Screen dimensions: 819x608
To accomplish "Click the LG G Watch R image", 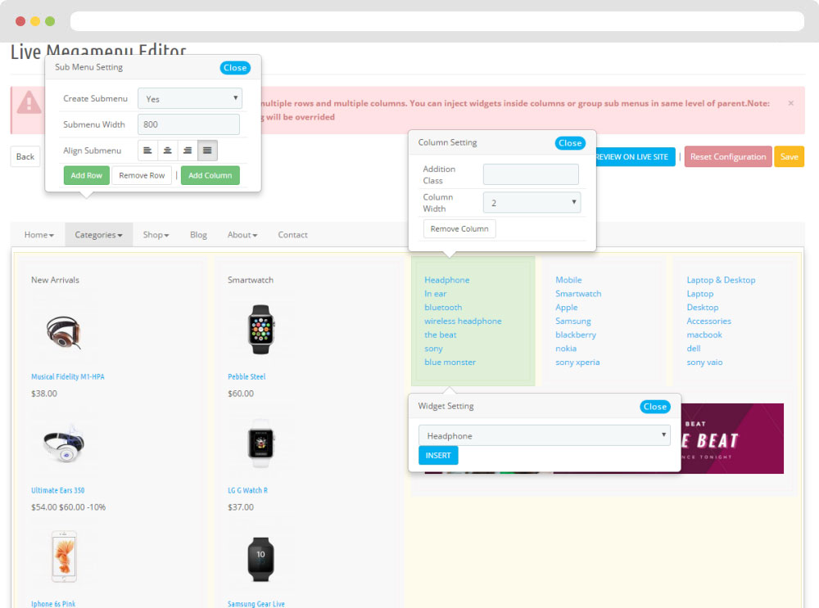I will [x=260, y=443].
